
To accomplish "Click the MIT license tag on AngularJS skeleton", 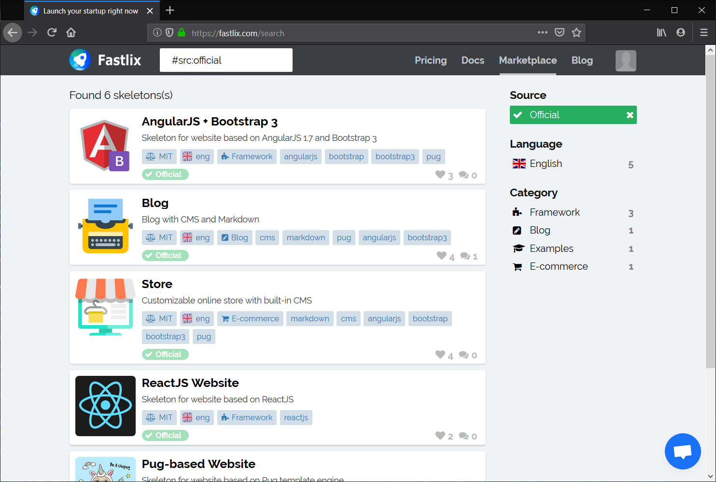I will tap(159, 156).
